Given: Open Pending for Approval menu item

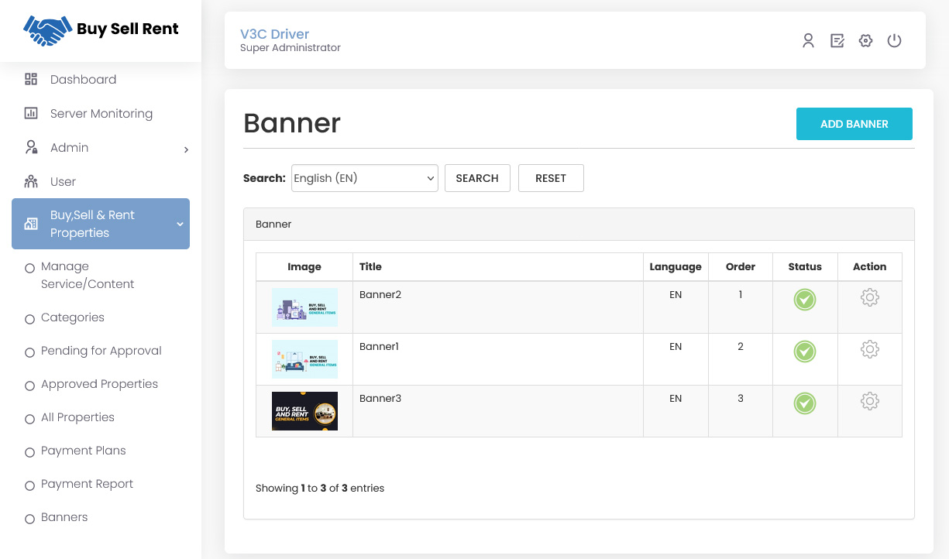Looking at the screenshot, I should (x=101, y=351).
